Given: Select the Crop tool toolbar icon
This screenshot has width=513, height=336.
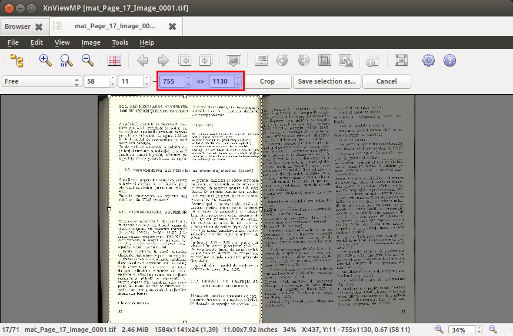Looking at the screenshot, I should [x=325, y=61].
